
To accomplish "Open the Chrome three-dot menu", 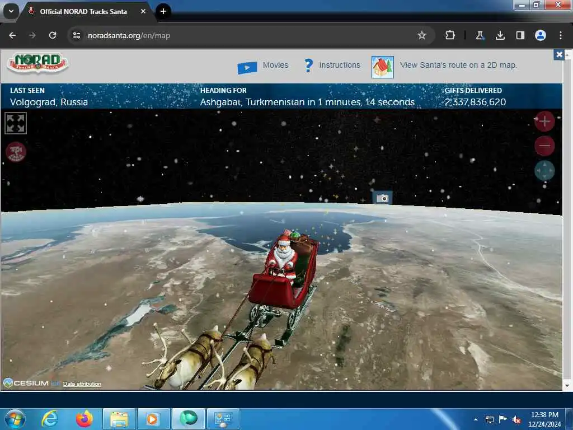I will point(561,35).
